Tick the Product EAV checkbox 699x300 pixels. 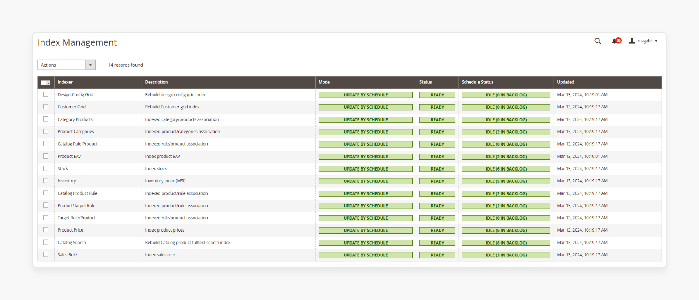pos(46,156)
